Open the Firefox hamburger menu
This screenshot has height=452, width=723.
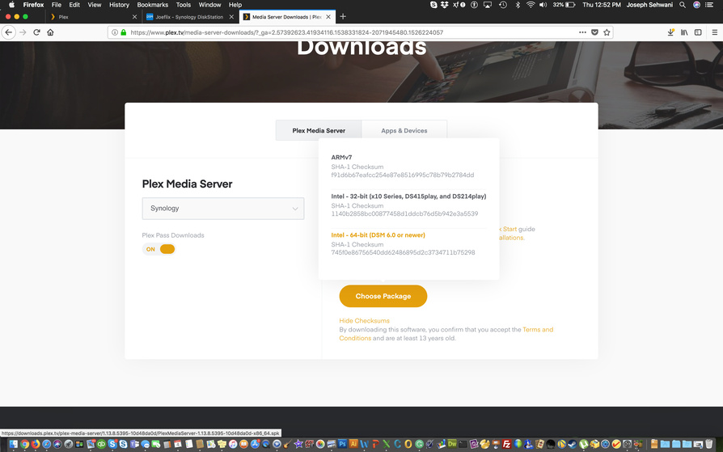715,32
